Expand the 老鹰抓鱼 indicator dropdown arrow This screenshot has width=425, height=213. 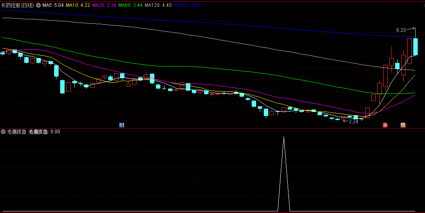point(3,132)
